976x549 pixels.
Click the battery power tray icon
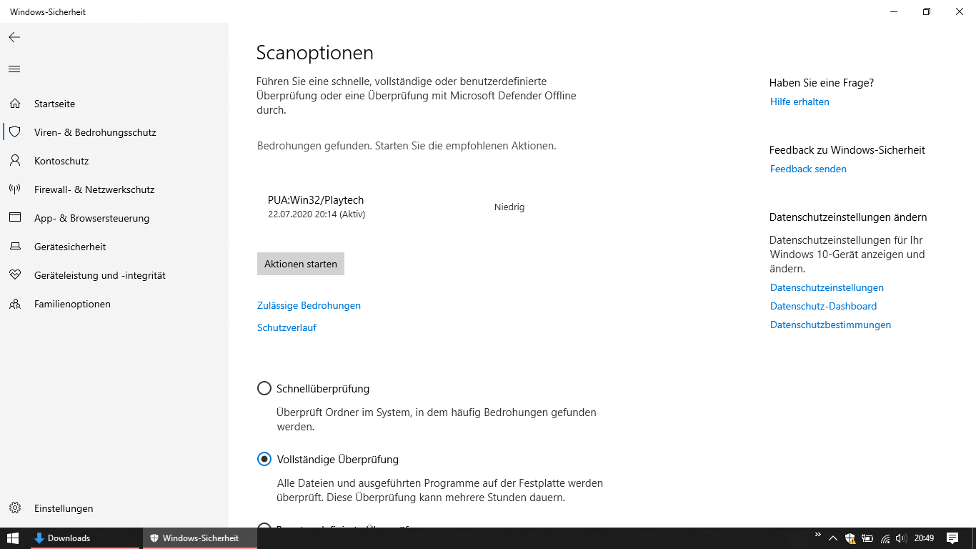click(x=867, y=538)
